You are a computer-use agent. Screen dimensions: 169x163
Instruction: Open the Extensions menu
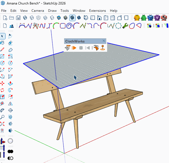(x=97, y=11)
